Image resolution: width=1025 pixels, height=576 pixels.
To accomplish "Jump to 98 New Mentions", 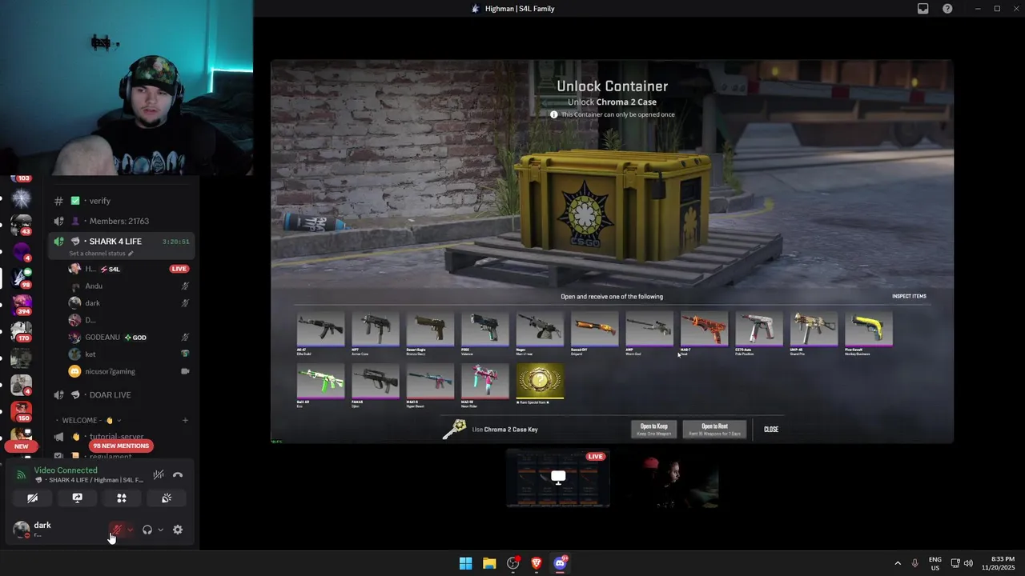I will point(121,446).
